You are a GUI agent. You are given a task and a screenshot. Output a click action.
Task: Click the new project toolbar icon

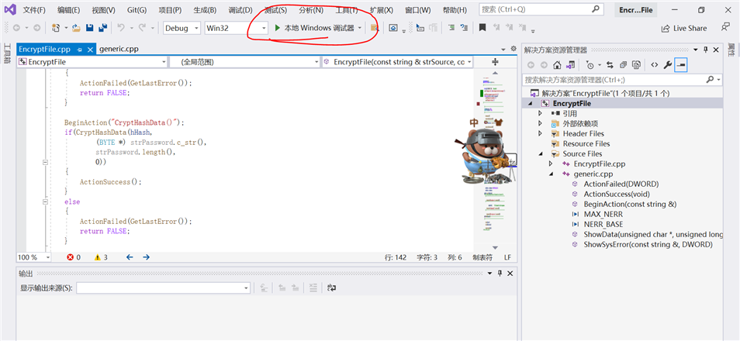point(56,29)
